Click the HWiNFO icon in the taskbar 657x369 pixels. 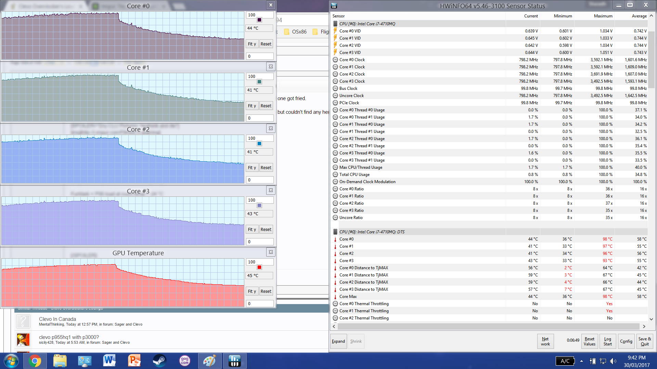coord(234,361)
